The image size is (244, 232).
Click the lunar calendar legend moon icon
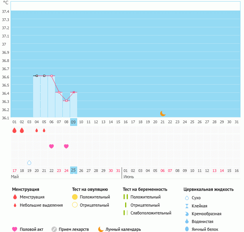click(101, 229)
